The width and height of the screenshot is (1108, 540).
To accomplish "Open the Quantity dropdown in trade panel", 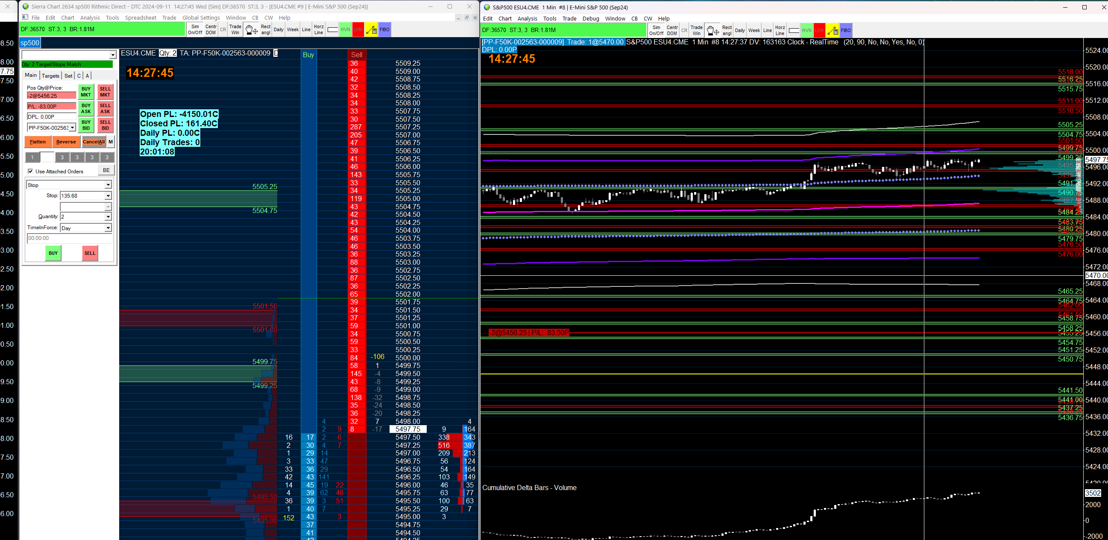I will [x=108, y=217].
